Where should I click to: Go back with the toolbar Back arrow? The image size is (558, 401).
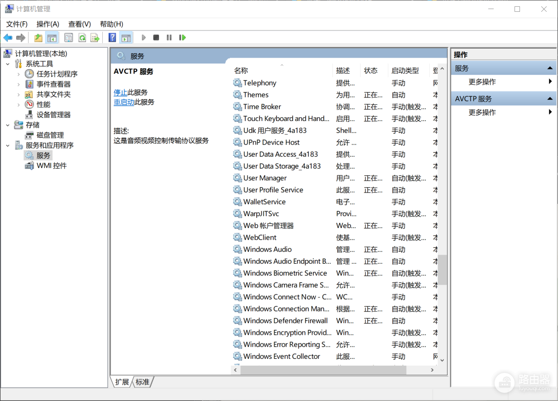pos(8,38)
